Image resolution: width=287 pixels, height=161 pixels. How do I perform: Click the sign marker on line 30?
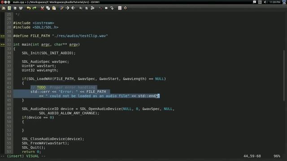[2, 36]
